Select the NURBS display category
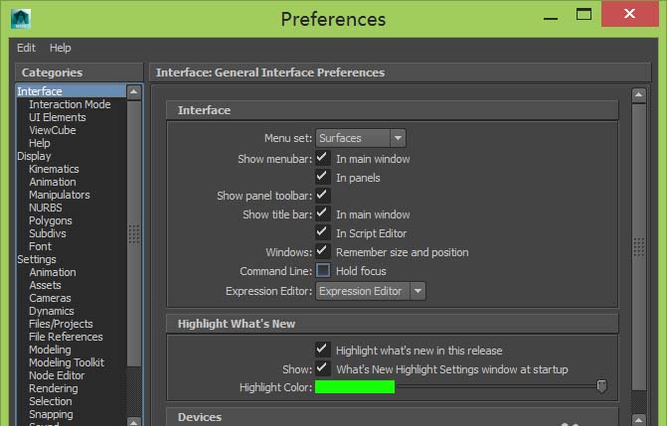Viewport: 667px width, 426px height. [45, 208]
